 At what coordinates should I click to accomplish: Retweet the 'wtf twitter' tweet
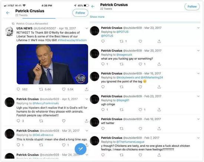(x=121, y=129)
